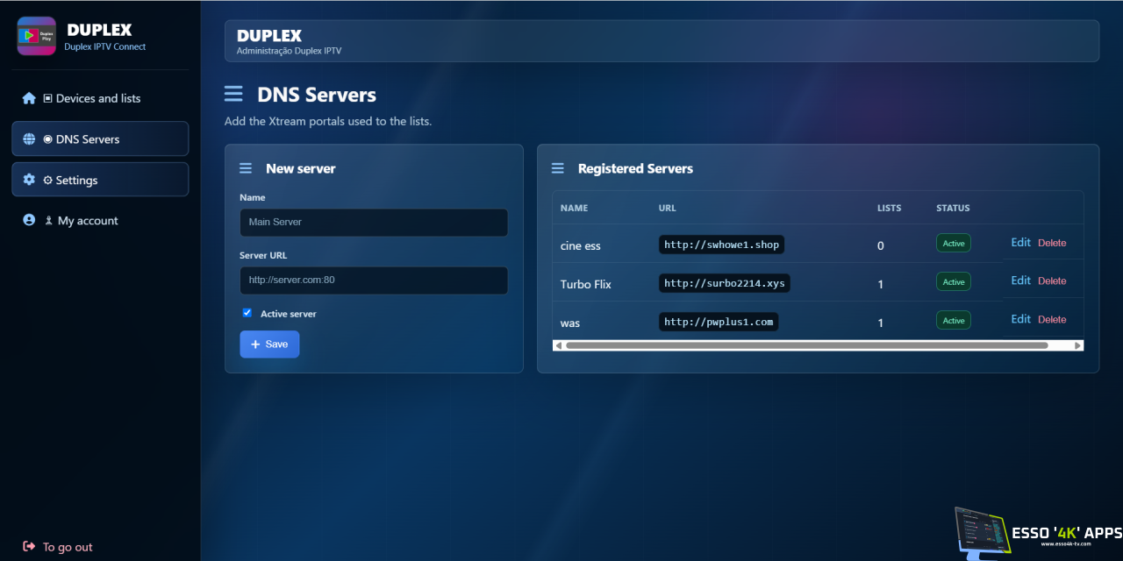Click the left arrow of the horizontal scrollbar

[x=558, y=345]
